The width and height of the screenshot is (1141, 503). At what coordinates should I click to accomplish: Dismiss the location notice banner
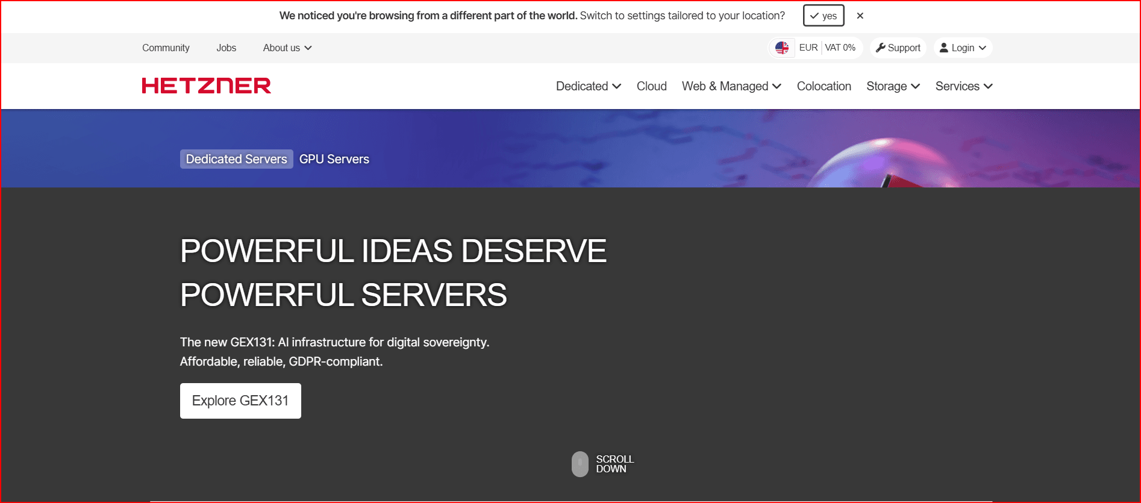(x=860, y=16)
